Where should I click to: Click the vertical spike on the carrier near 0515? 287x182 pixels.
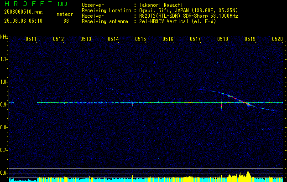pyautogui.click(x=132, y=104)
